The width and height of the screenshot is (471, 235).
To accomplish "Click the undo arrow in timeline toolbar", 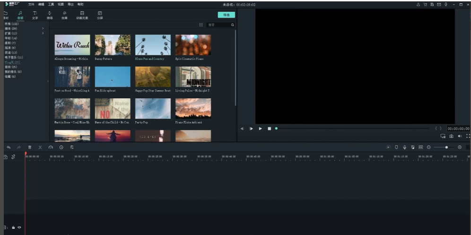I will (8, 147).
